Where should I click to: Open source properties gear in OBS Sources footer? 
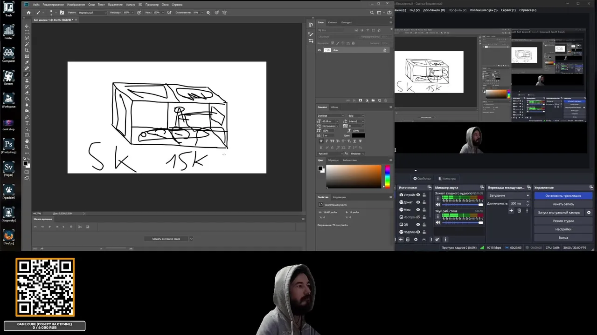tap(416, 239)
